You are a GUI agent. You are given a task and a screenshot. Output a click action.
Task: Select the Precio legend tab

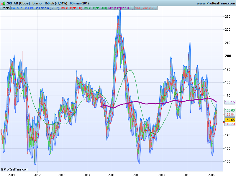pyautogui.click(x=5, y=8)
